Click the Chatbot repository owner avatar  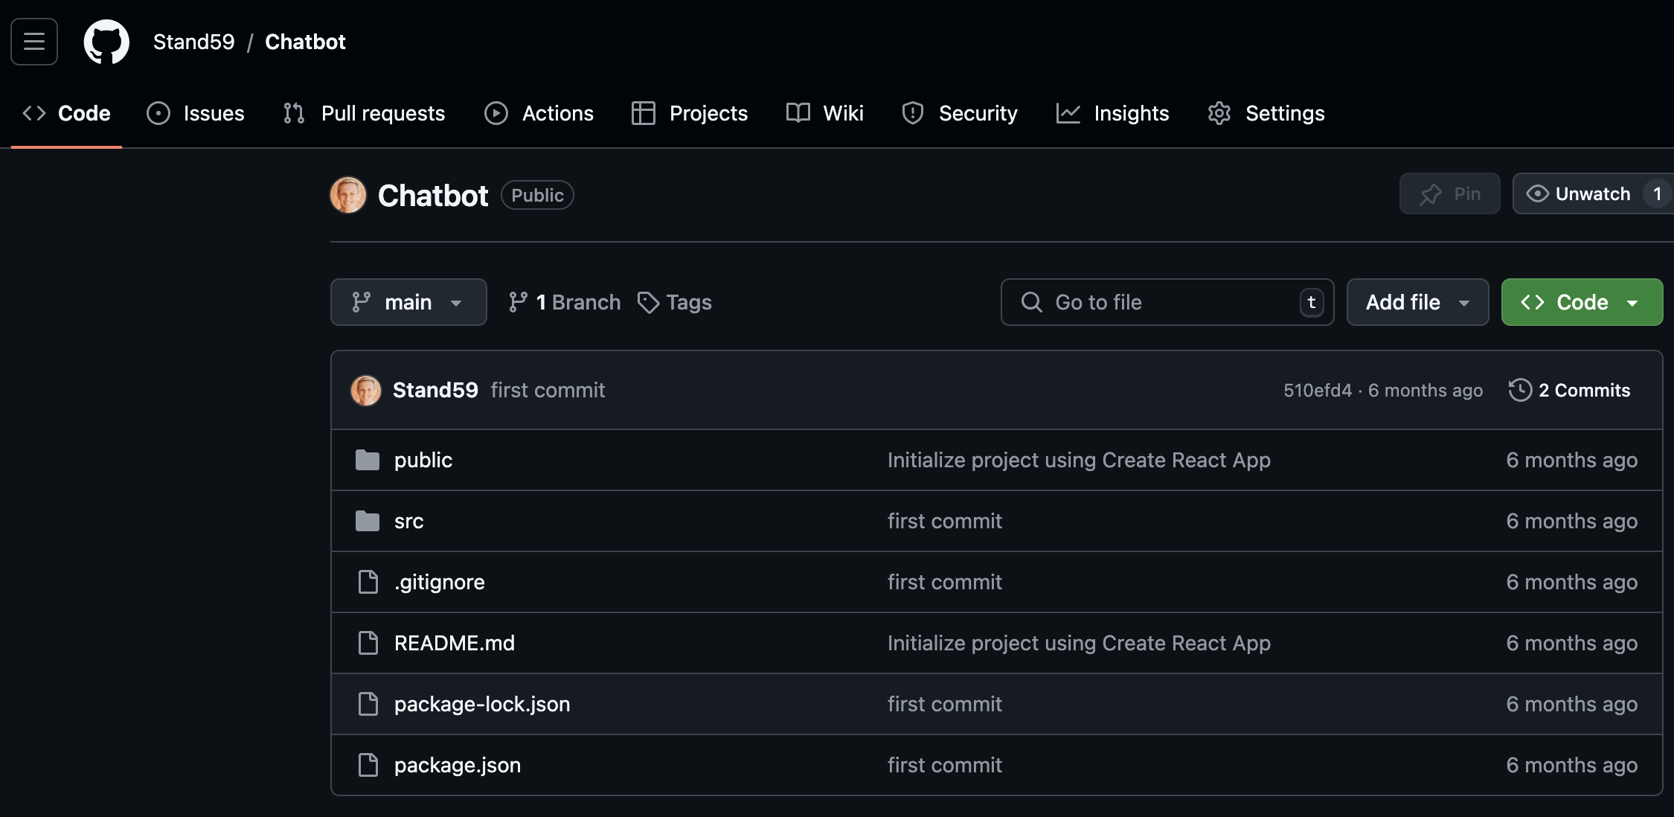pyautogui.click(x=348, y=195)
